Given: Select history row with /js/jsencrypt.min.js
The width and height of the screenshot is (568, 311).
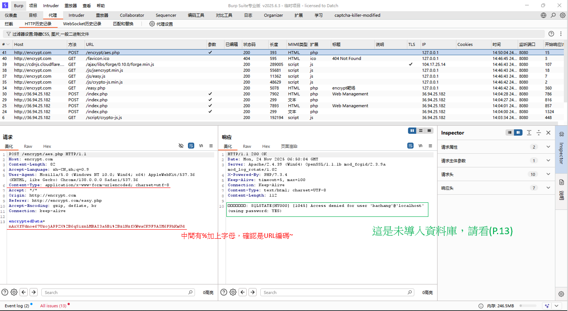Looking at the screenshot, I should tap(282, 70).
